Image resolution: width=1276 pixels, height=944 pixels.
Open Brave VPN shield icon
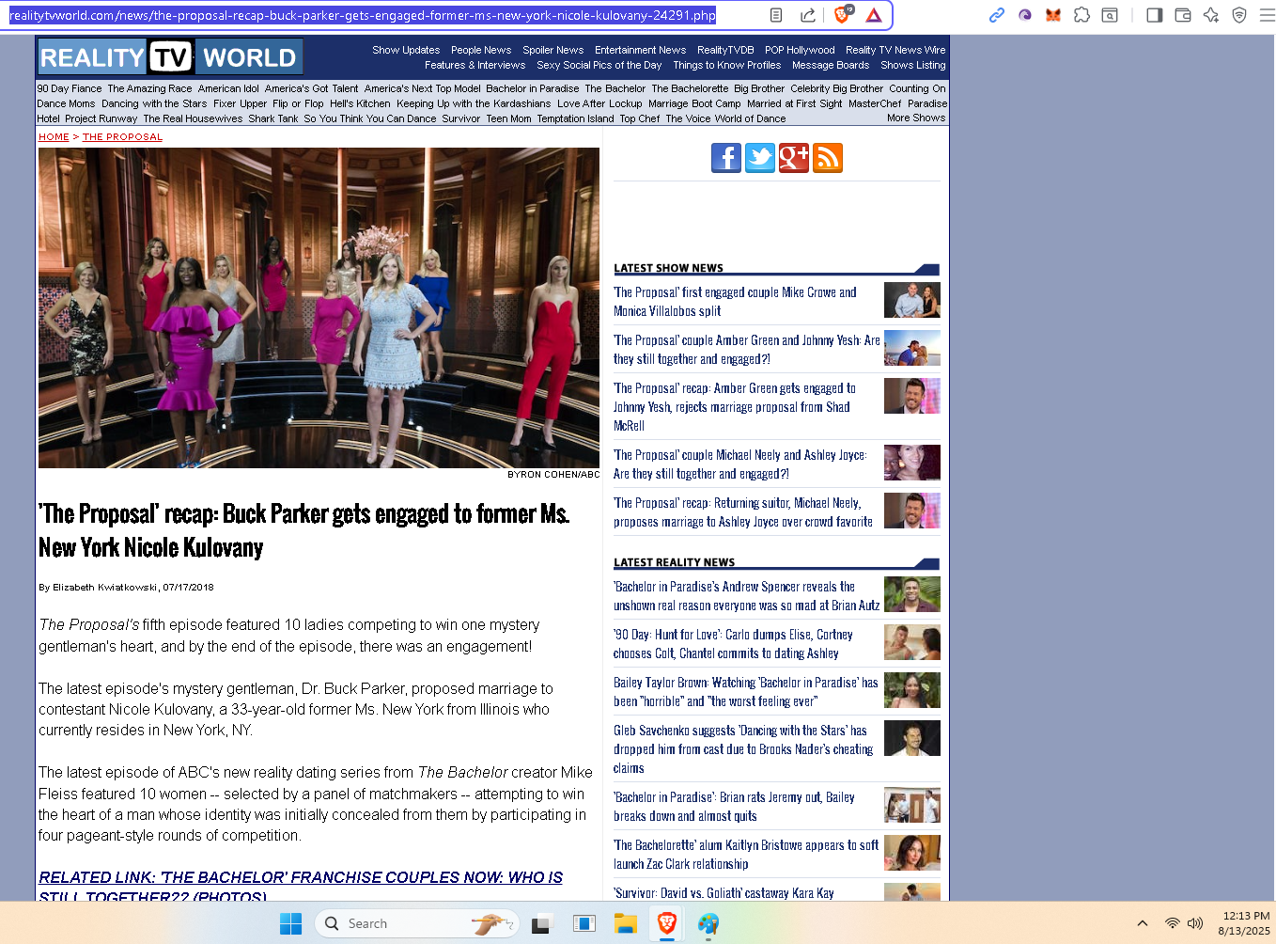coord(1239,15)
